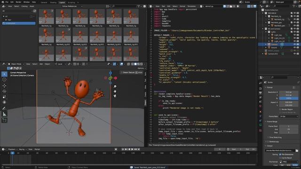Click the blue Z axis on navigation gizmo
The image size is (301, 169).
coord(111,73)
